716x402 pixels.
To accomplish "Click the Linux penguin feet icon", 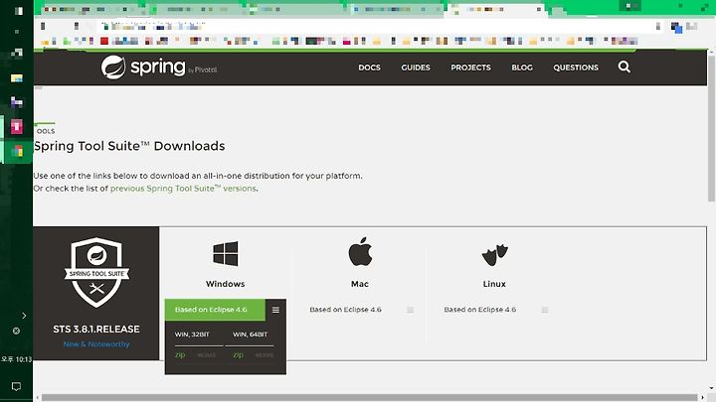I will [494, 255].
